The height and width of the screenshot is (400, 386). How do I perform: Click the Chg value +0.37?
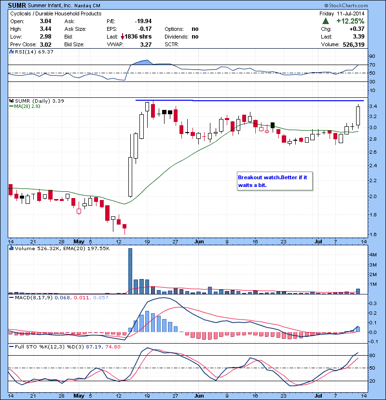[357, 29]
